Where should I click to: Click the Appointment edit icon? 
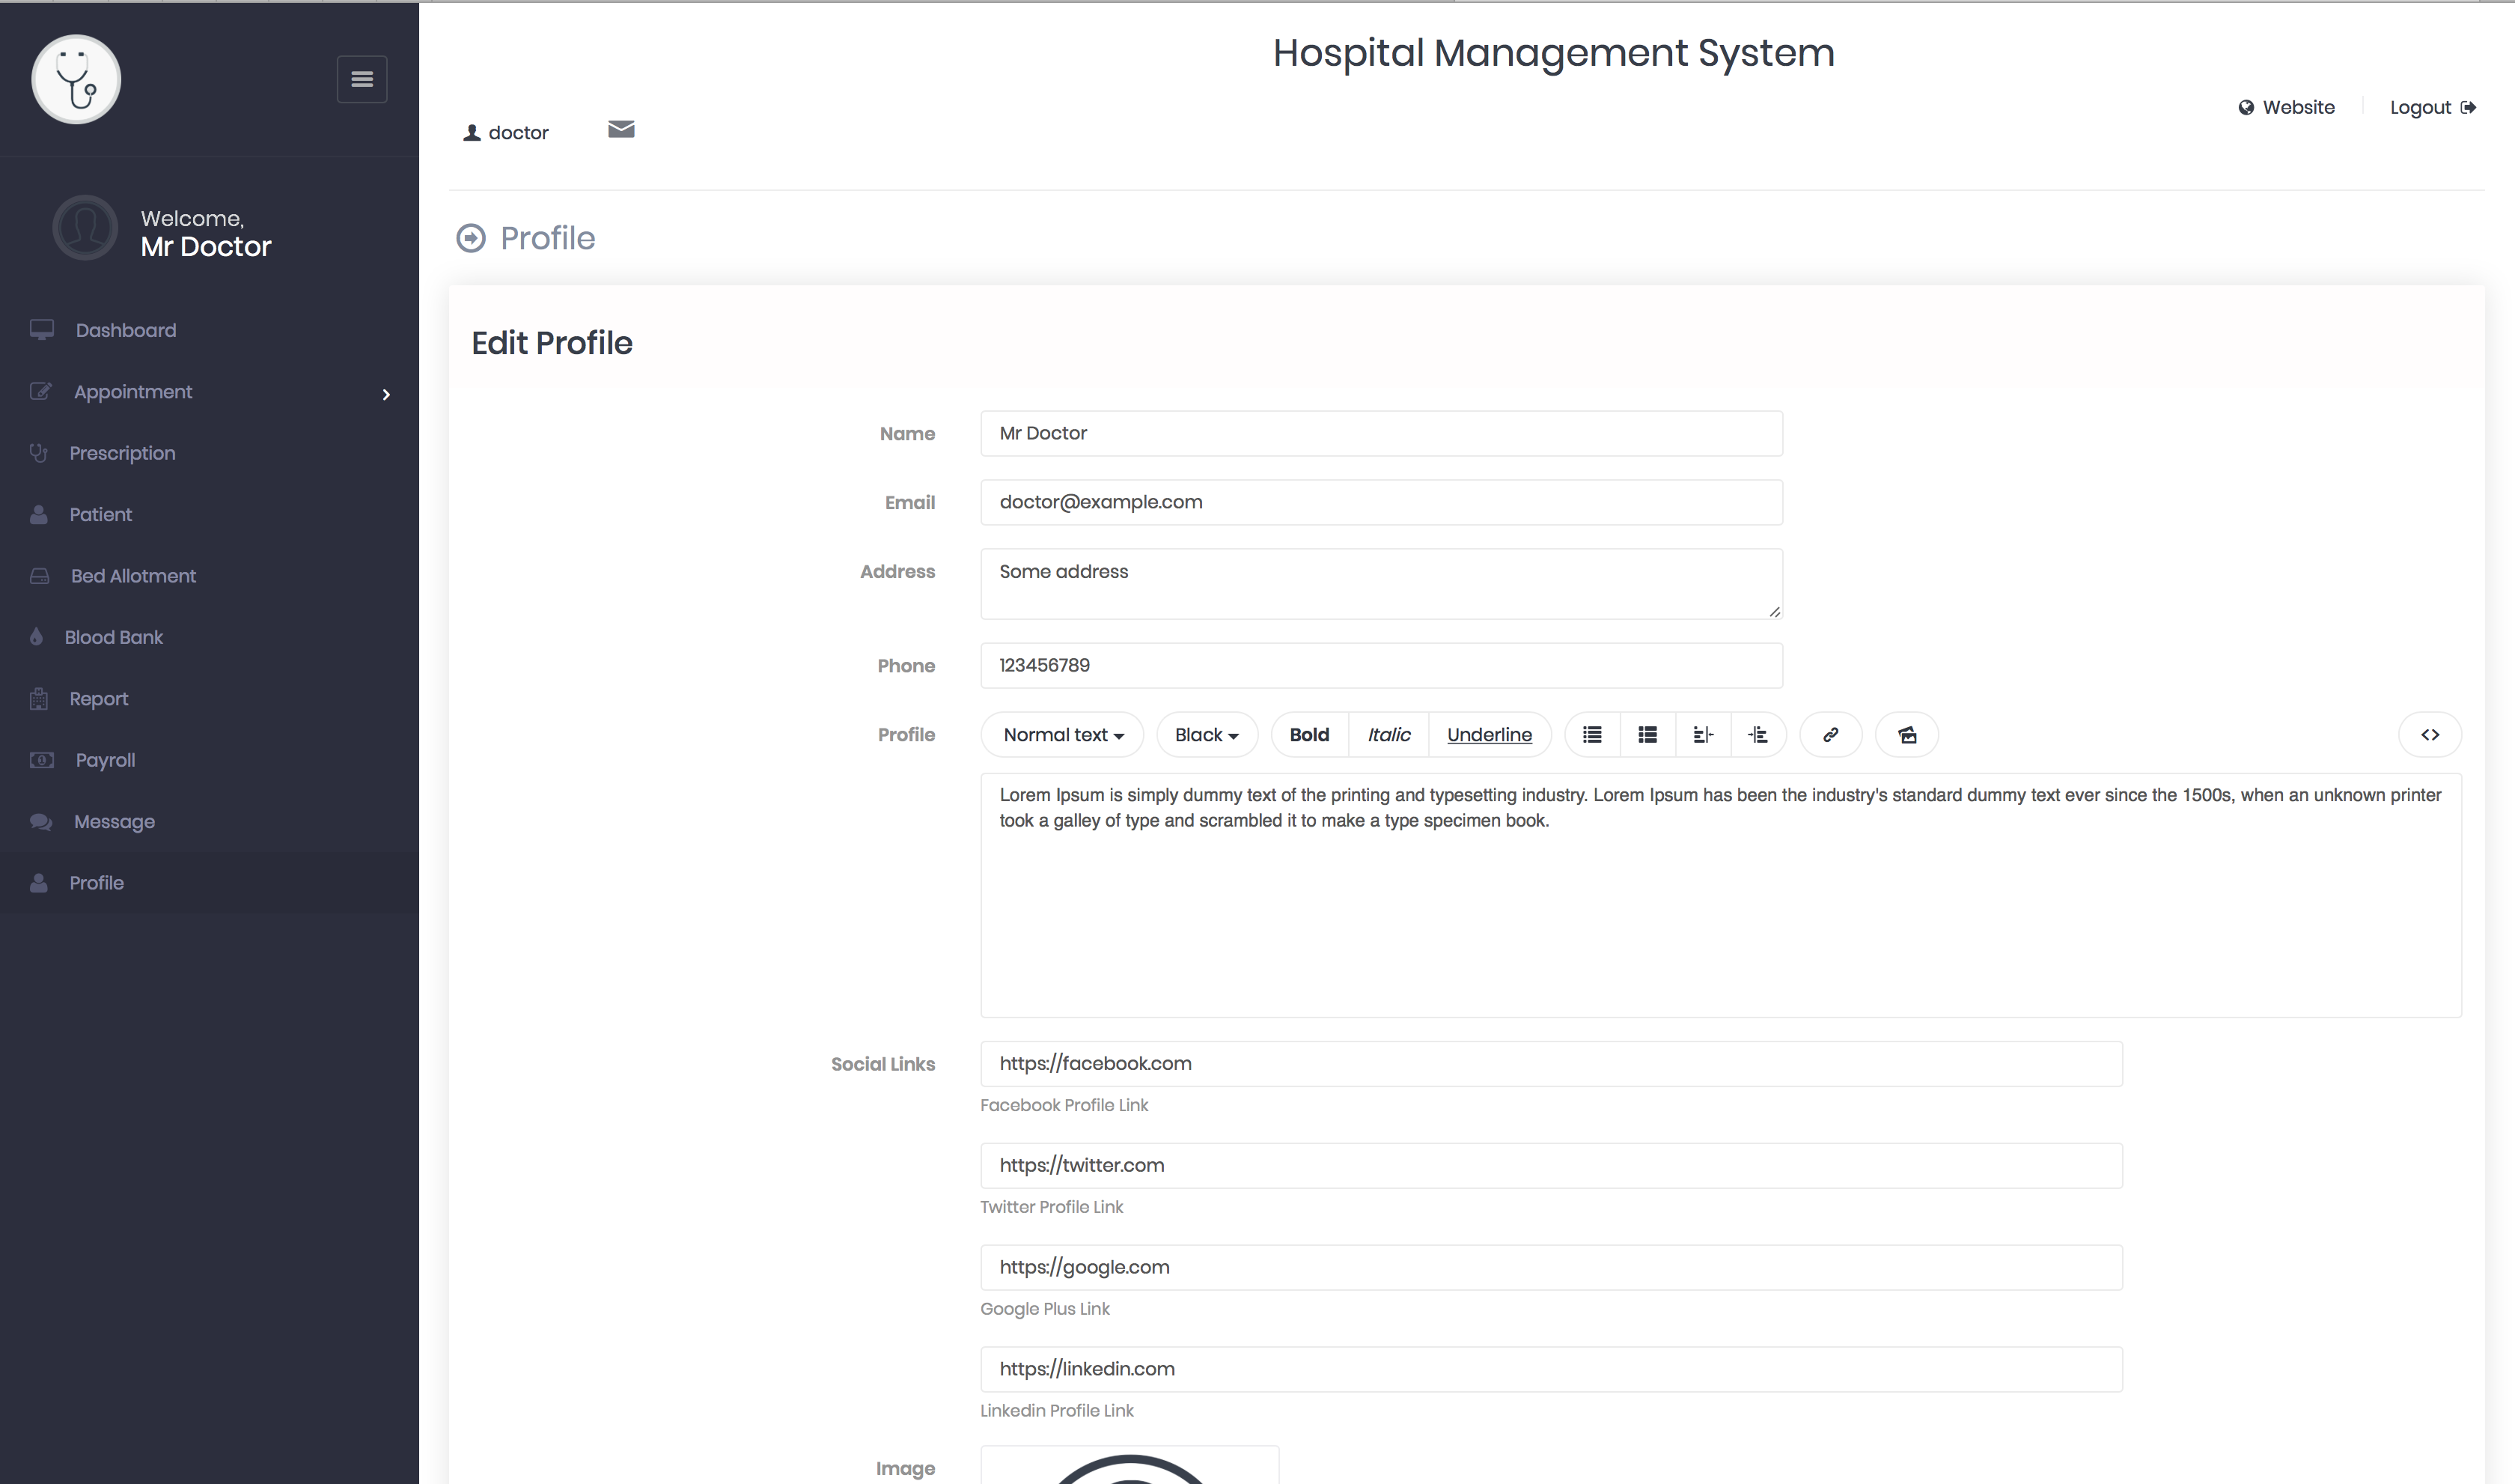41,391
